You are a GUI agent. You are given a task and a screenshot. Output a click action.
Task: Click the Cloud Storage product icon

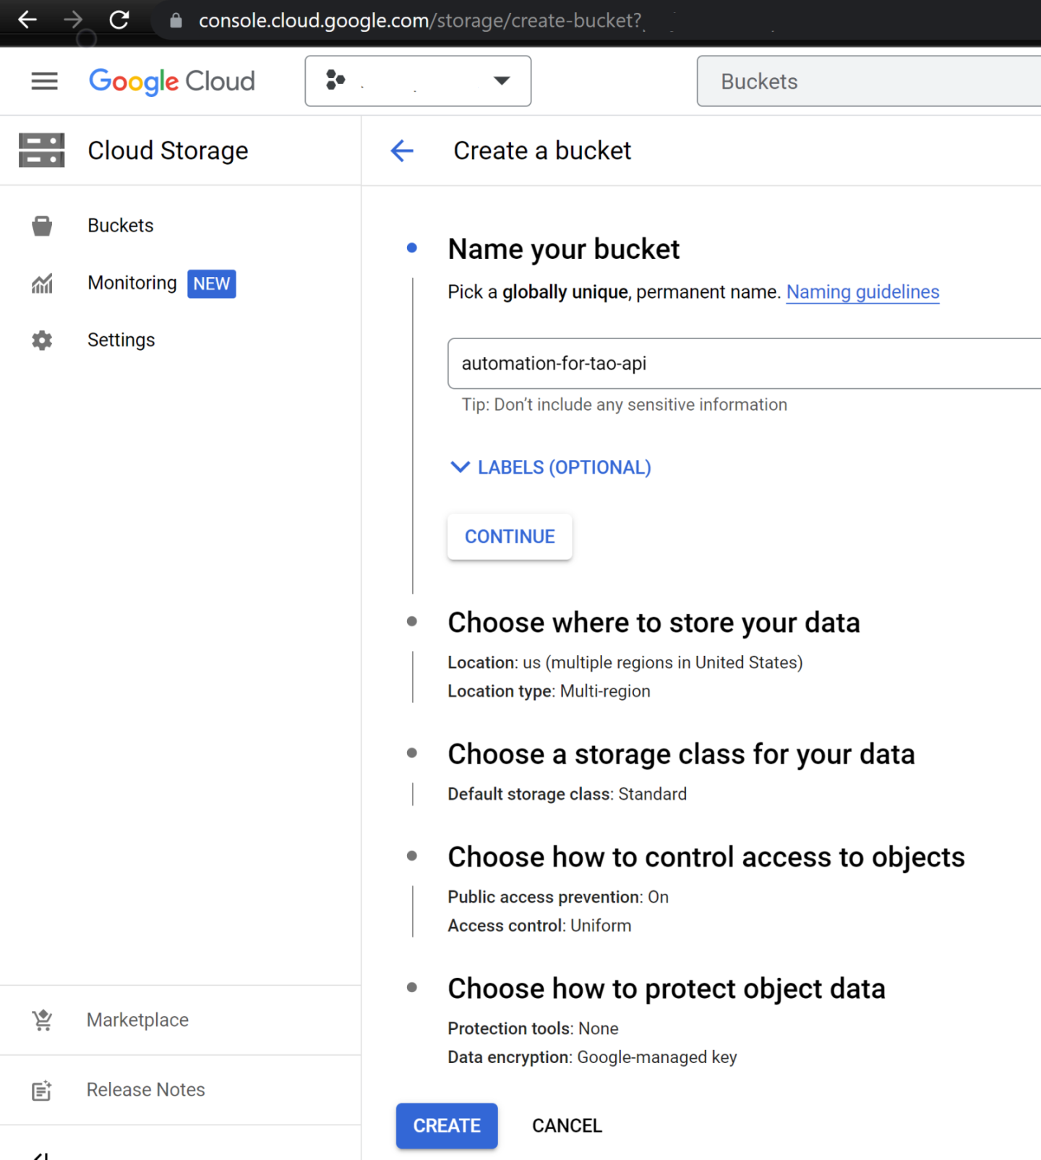coord(42,150)
